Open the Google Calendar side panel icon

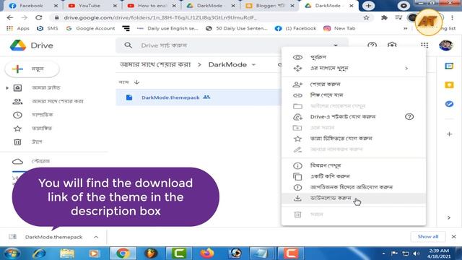[x=449, y=66]
